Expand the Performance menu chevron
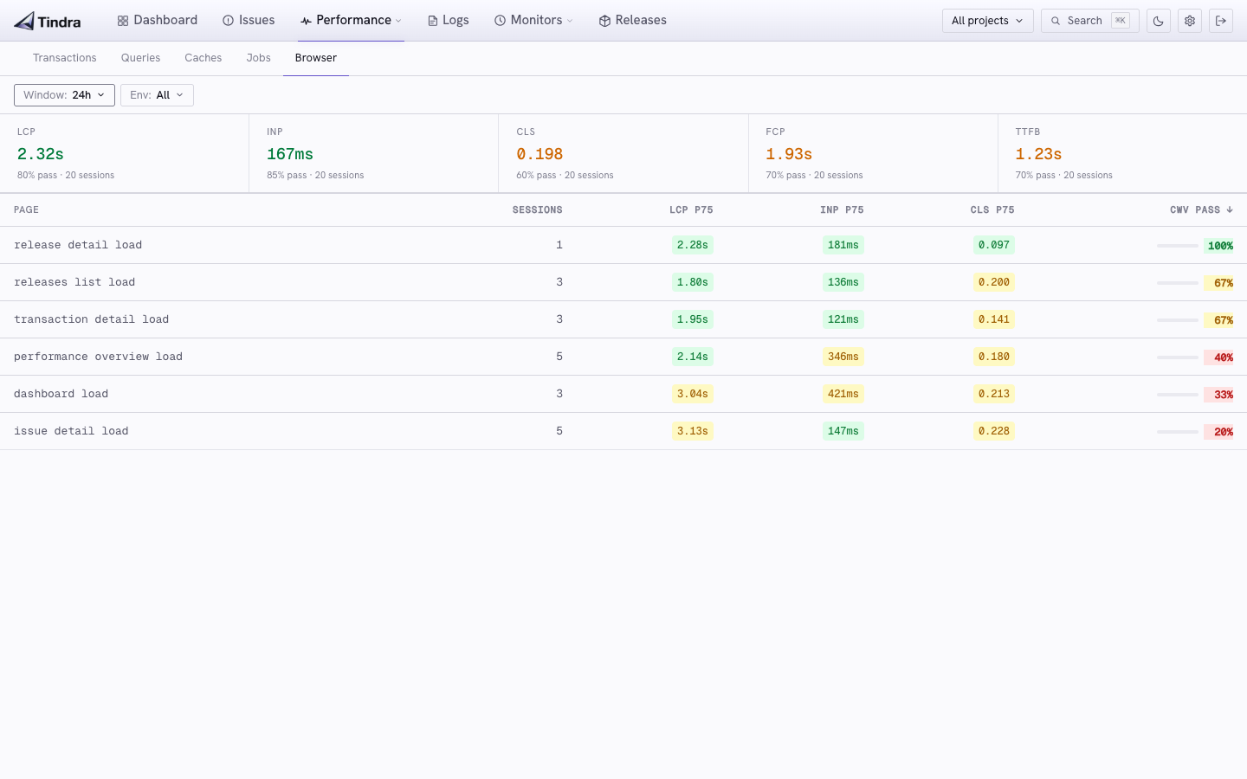The width and height of the screenshot is (1247, 779). pyautogui.click(x=398, y=21)
